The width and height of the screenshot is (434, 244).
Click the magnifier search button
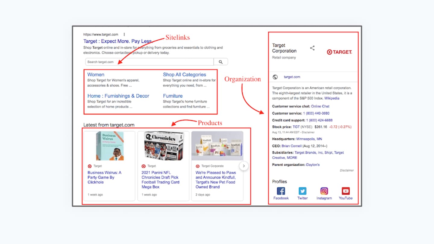tap(221, 62)
